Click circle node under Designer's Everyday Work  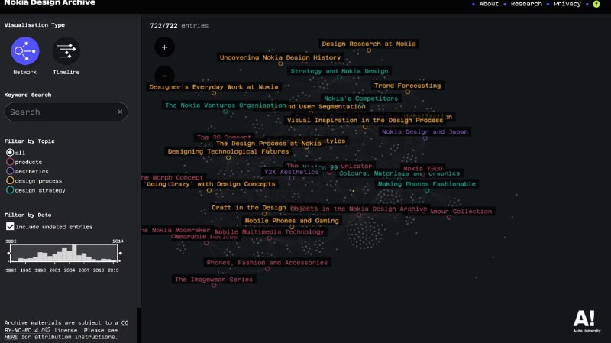pyautogui.click(x=214, y=93)
